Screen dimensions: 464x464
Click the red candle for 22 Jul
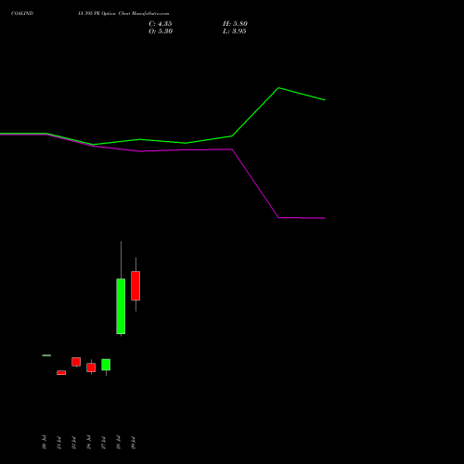76,362
